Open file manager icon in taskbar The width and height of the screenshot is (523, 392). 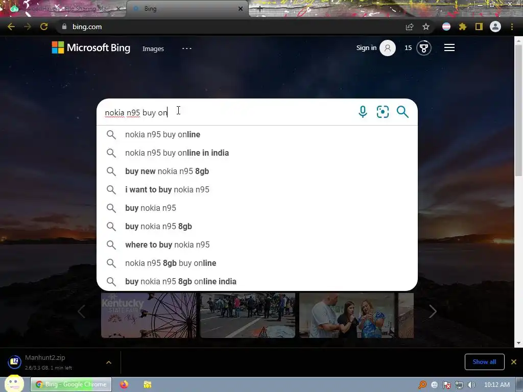[x=148, y=384]
